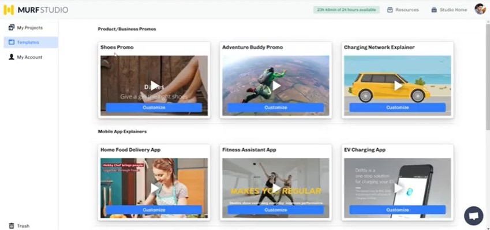Click the hours available badge

pyautogui.click(x=346, y=10)
